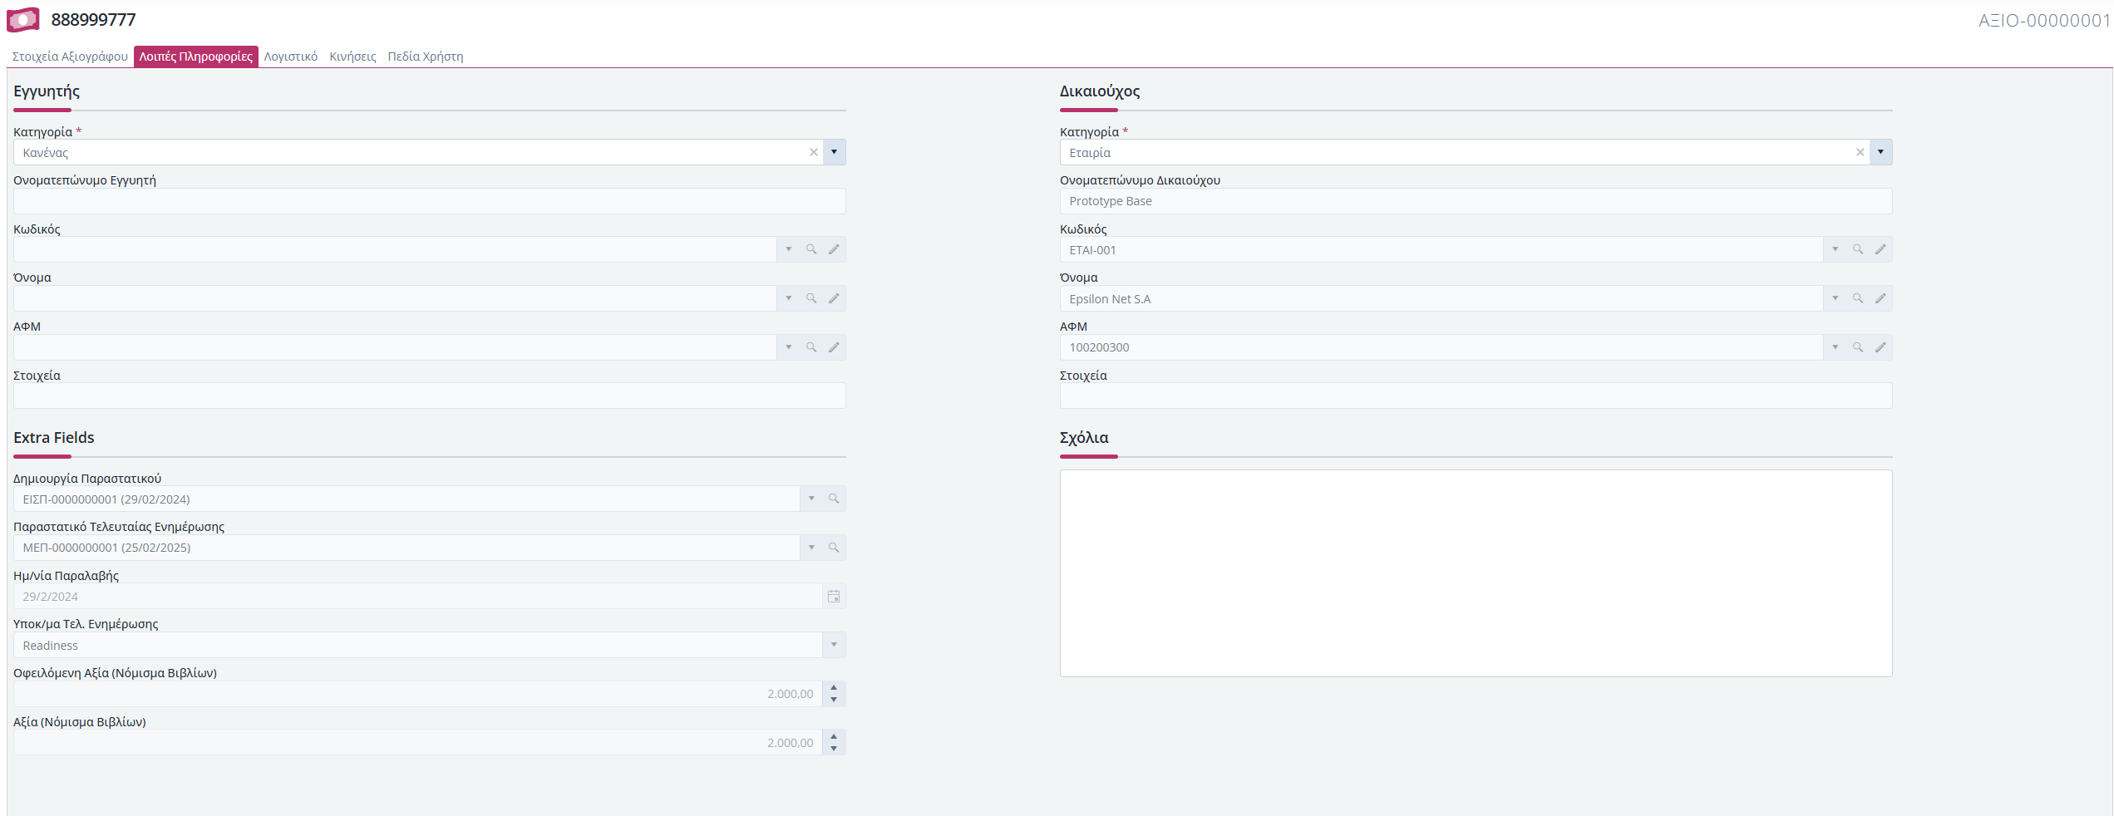Open the Ημ/νία Παραλαβής calendar picker

coord(834,597)
